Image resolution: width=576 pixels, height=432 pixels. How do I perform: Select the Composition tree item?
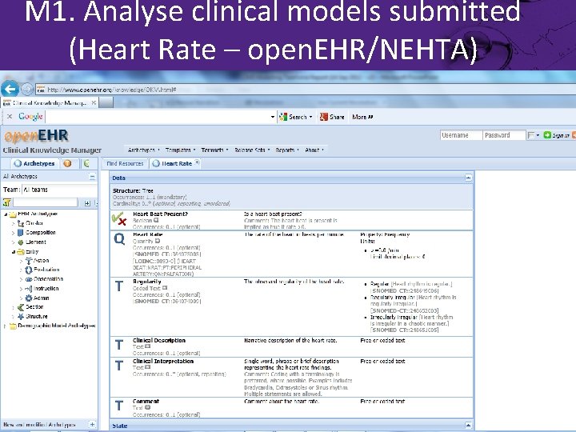(41, 233)
